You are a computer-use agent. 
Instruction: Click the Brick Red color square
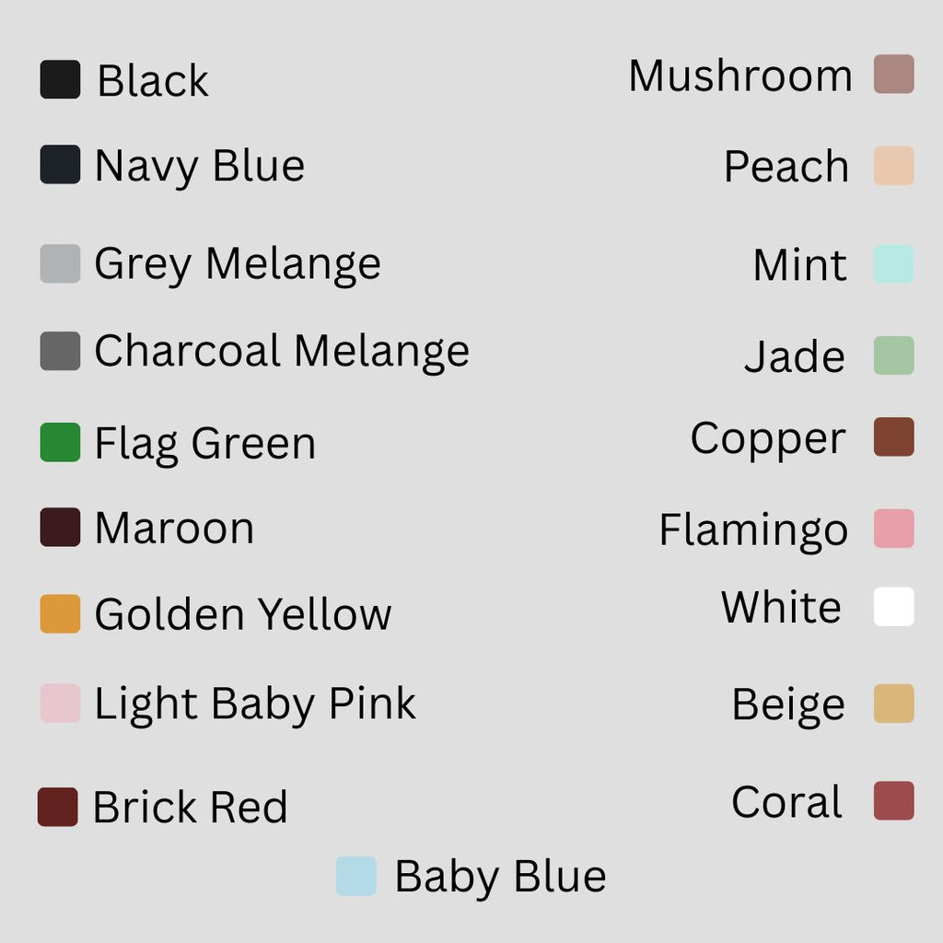tap(58, 807)
